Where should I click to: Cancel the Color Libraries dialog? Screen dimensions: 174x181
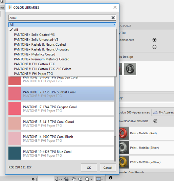point(108,167)
